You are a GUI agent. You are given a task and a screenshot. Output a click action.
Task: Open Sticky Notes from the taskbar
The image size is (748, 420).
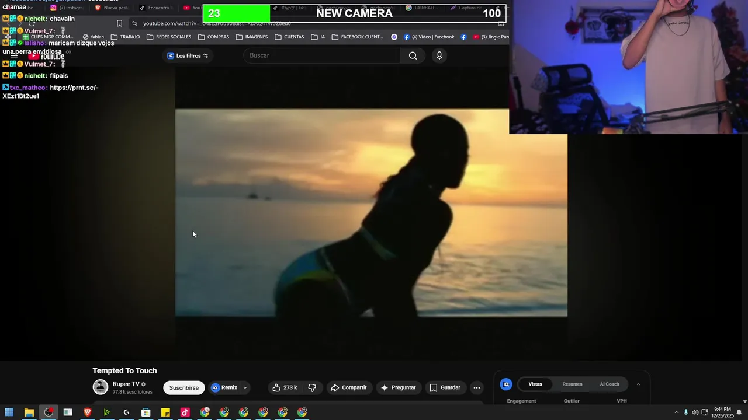pos(165,412)
